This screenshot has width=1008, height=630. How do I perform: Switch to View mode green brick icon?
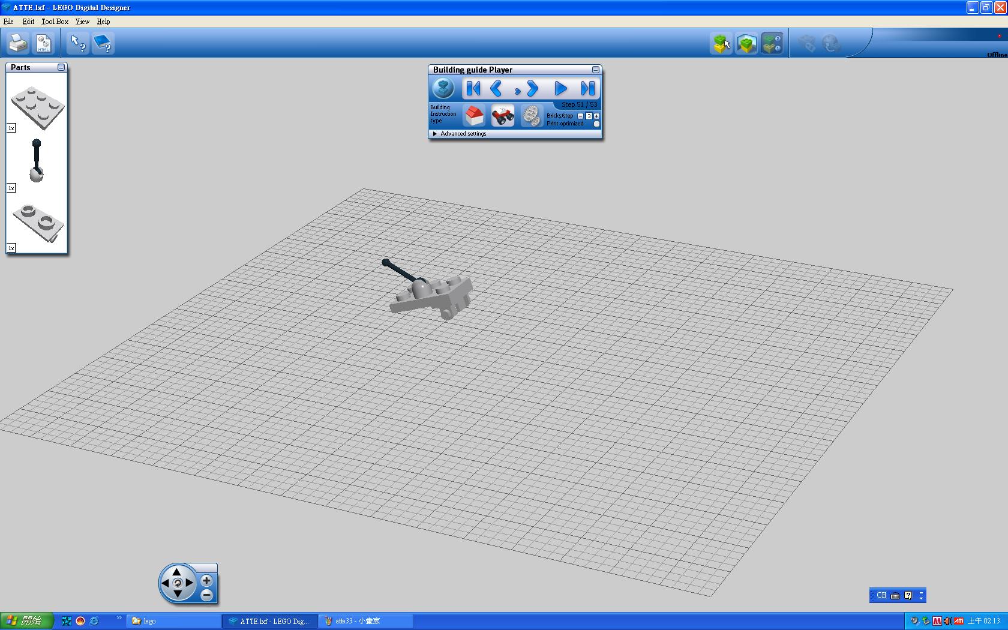pyautogui.click(x=746, y=43)
